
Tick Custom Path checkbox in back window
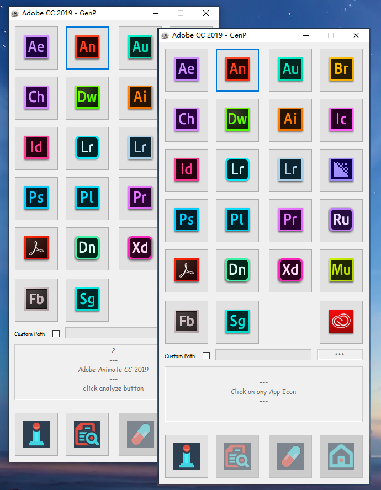[x=56, y=334]
